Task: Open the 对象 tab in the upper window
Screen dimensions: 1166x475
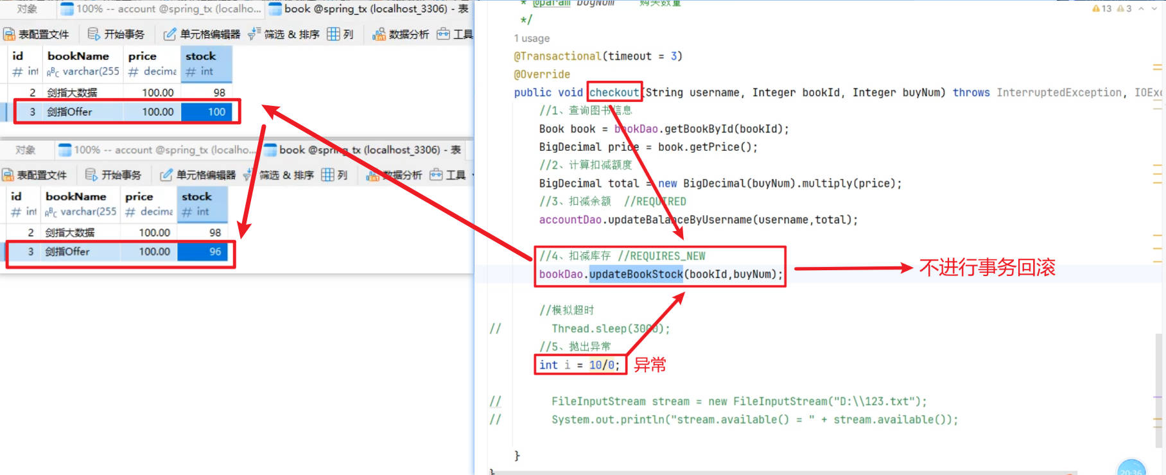Action: (27, 9)
